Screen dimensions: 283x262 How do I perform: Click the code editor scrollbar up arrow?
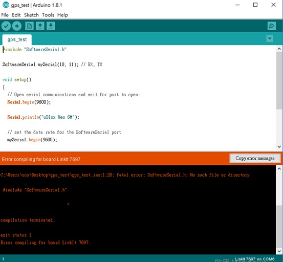279,49
